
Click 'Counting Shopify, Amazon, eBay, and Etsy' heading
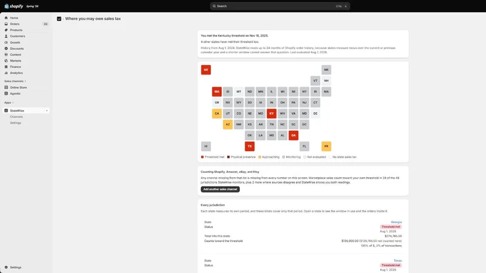(230, 172)
